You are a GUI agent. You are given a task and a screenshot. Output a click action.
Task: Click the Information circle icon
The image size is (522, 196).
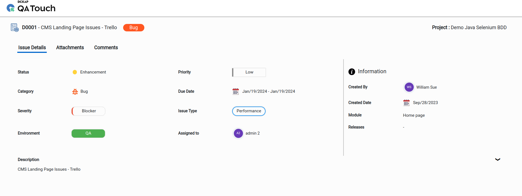click(352, 72)
